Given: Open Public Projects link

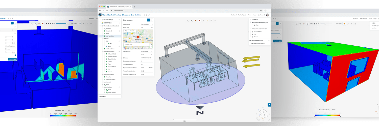Looking at the screenshot, I should pos(242,15).
